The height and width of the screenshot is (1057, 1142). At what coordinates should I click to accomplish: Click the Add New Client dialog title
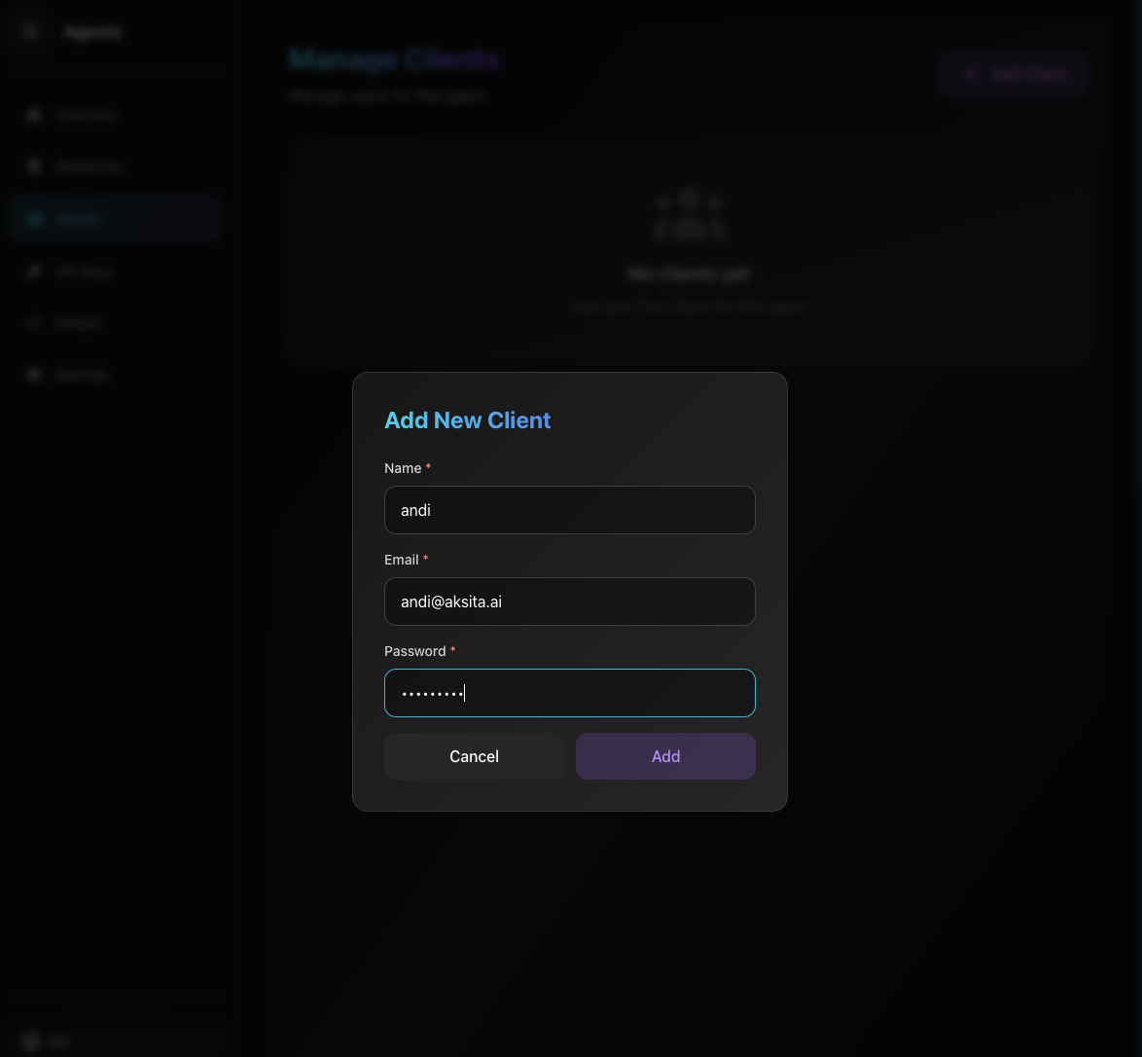pyautogui.click(x=467, y=420)
